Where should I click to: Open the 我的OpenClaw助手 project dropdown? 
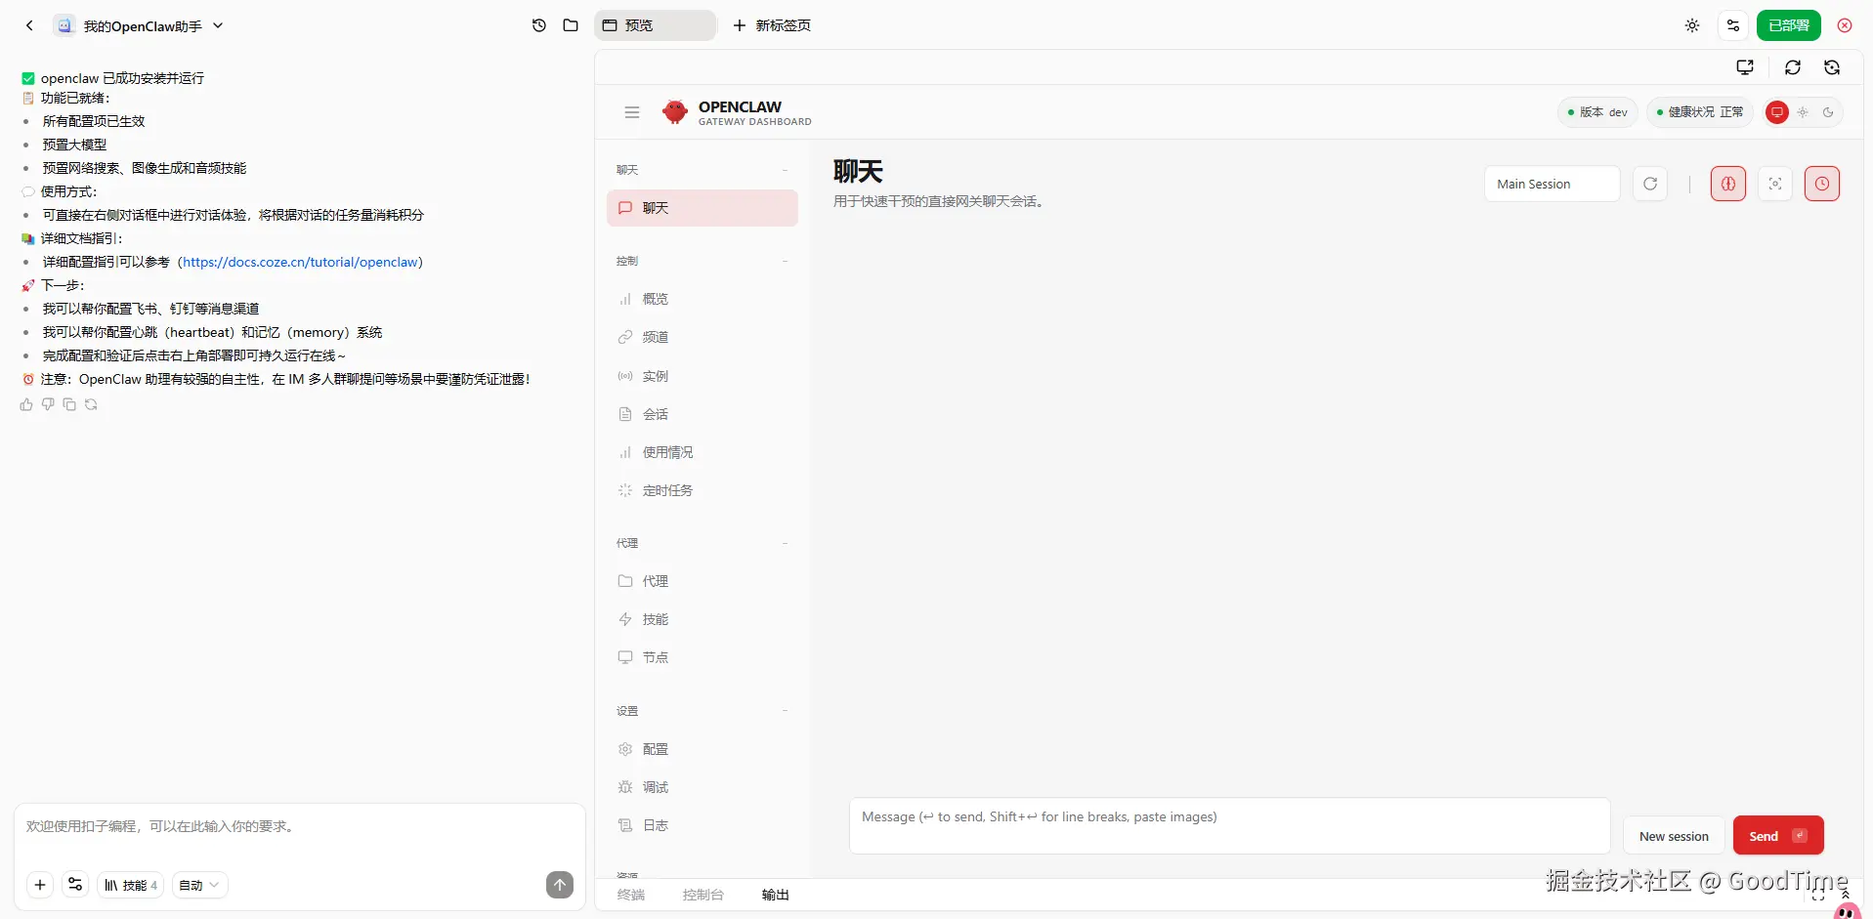139,25
